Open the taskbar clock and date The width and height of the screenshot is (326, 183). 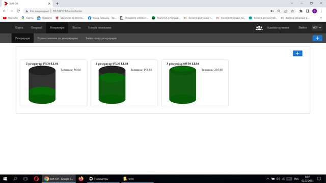(x=307, y=178)
